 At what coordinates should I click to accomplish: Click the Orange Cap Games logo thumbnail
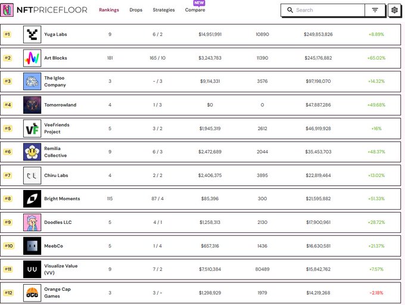pyautogui.click(x=32, y=293)
